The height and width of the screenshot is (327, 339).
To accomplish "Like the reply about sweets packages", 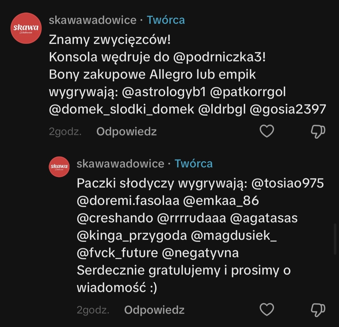I will coord(267,310).
